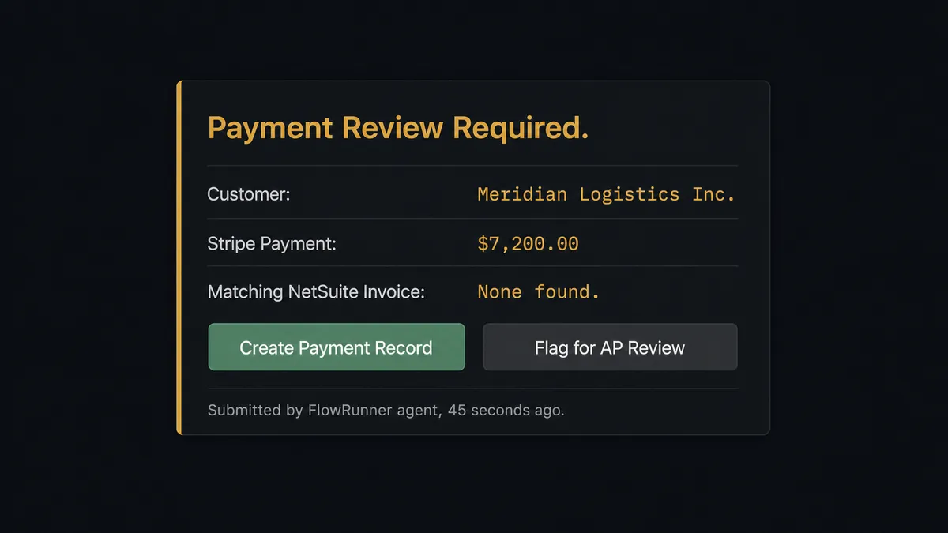This screenshot has width=948, height=533.
Task: Click the Meridian Logistics Inc. customer value
Action: 607,194
